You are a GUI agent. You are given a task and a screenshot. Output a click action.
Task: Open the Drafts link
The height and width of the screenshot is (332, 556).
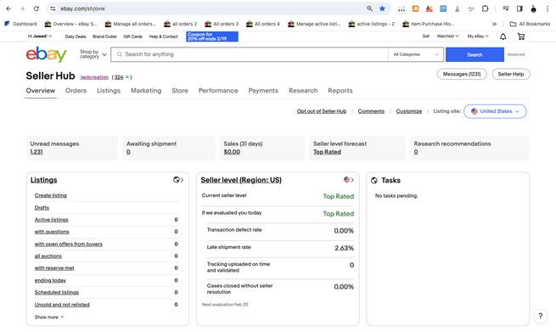click(42, 207)
